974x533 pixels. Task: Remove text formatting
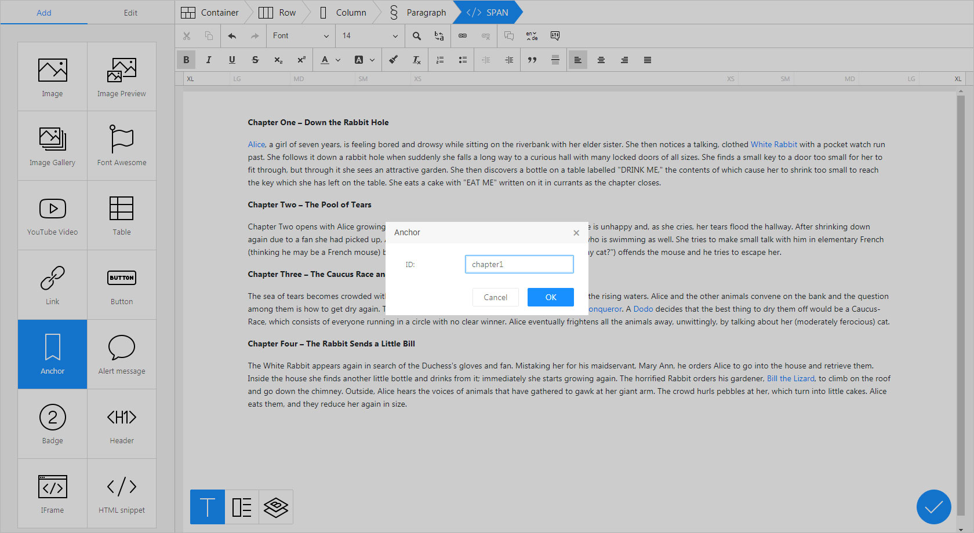click(416, 60)
